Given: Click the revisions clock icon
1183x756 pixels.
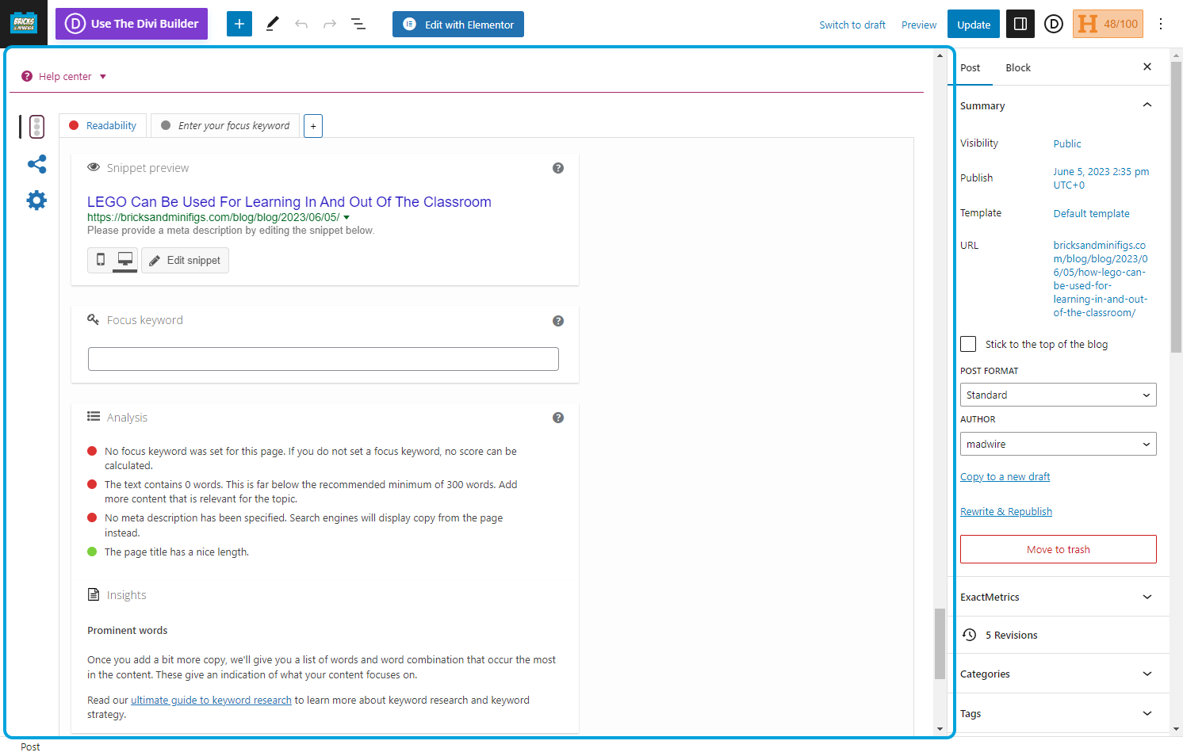Looking at the screenshot, I should click(x=969, y=635).
